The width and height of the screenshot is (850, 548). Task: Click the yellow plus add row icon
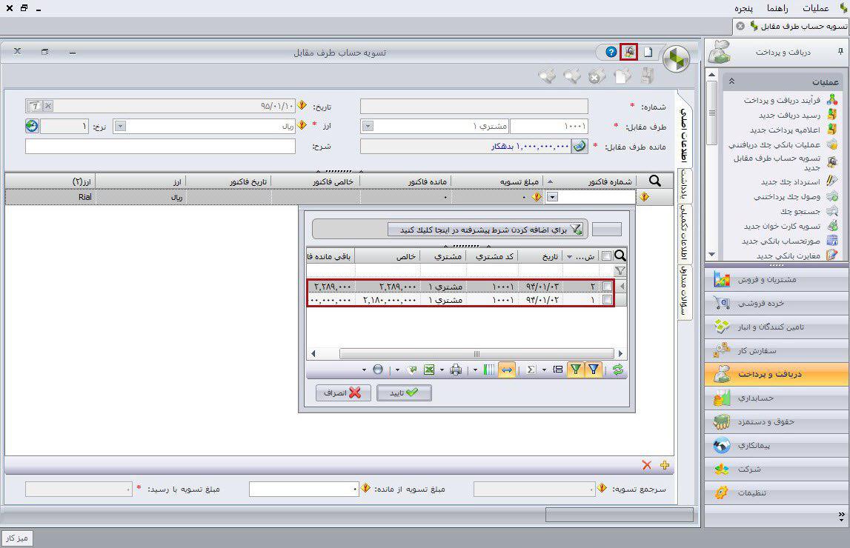[665, 465]
